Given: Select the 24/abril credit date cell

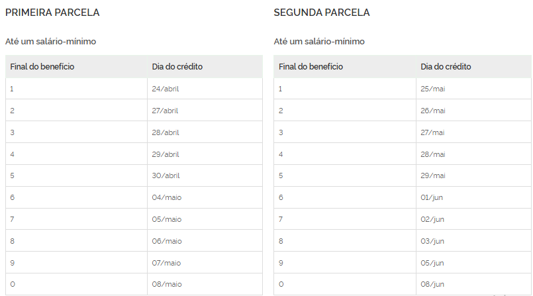Looking at the screenshot, I should [166, 89].
